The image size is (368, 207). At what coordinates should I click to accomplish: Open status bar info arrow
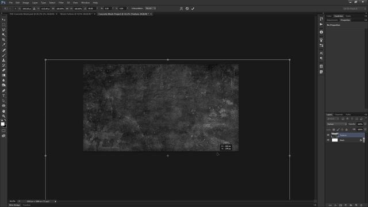click(x=55, y=201)
